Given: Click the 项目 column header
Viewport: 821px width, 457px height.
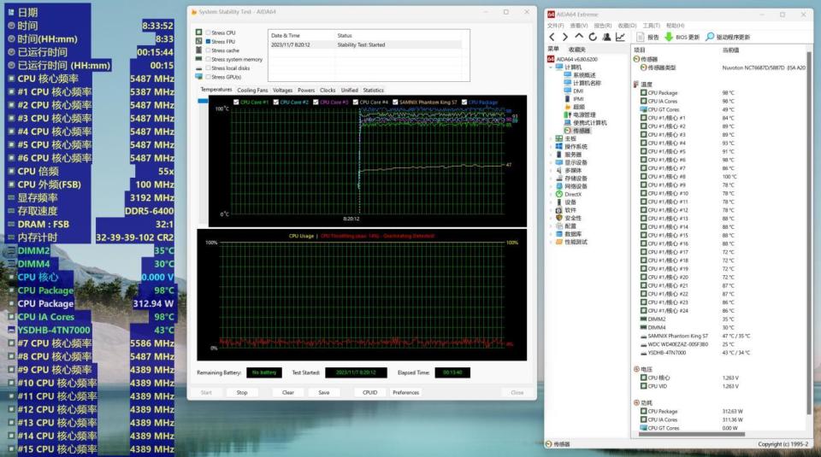Looking at the screenshot, I should [640, 50].
